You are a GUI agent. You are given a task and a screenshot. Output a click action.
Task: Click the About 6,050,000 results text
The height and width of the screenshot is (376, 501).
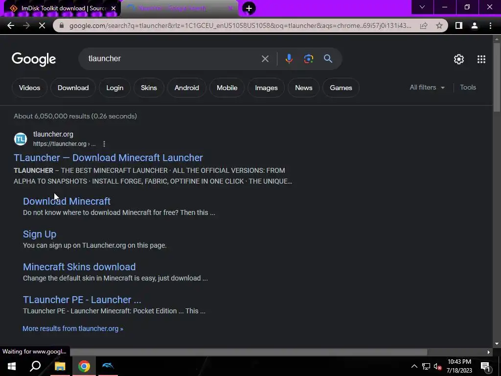click(75, 116)
